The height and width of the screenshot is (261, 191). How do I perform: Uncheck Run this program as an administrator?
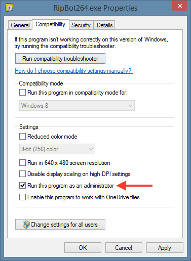coord(22,186)
